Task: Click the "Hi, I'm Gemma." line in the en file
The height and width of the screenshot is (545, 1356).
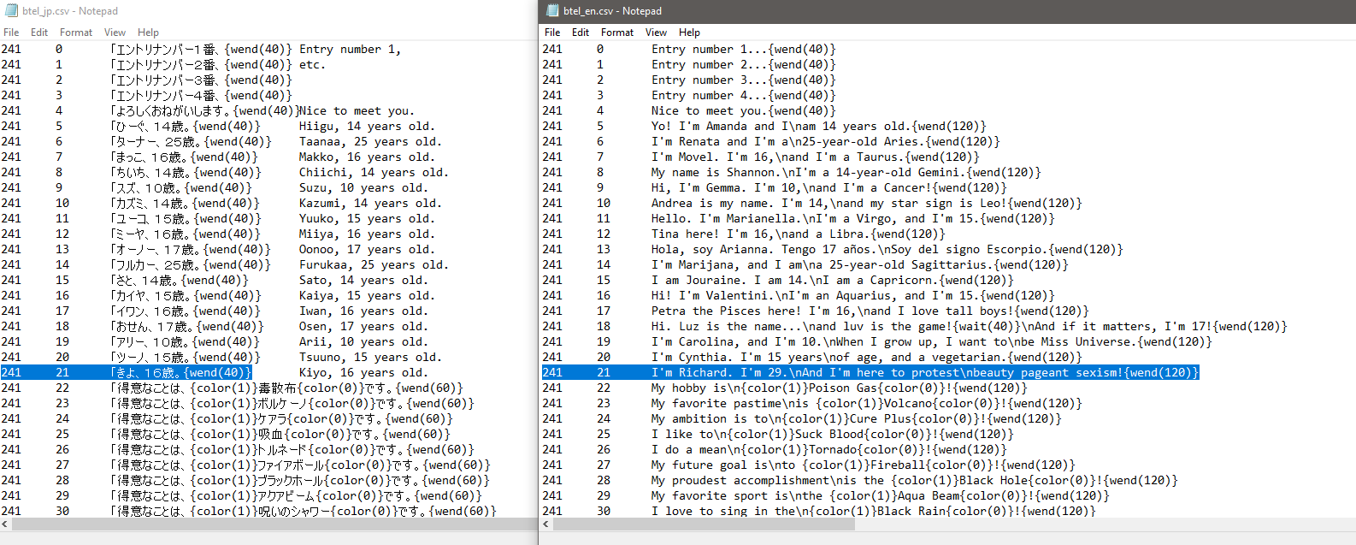Action: 828,187
